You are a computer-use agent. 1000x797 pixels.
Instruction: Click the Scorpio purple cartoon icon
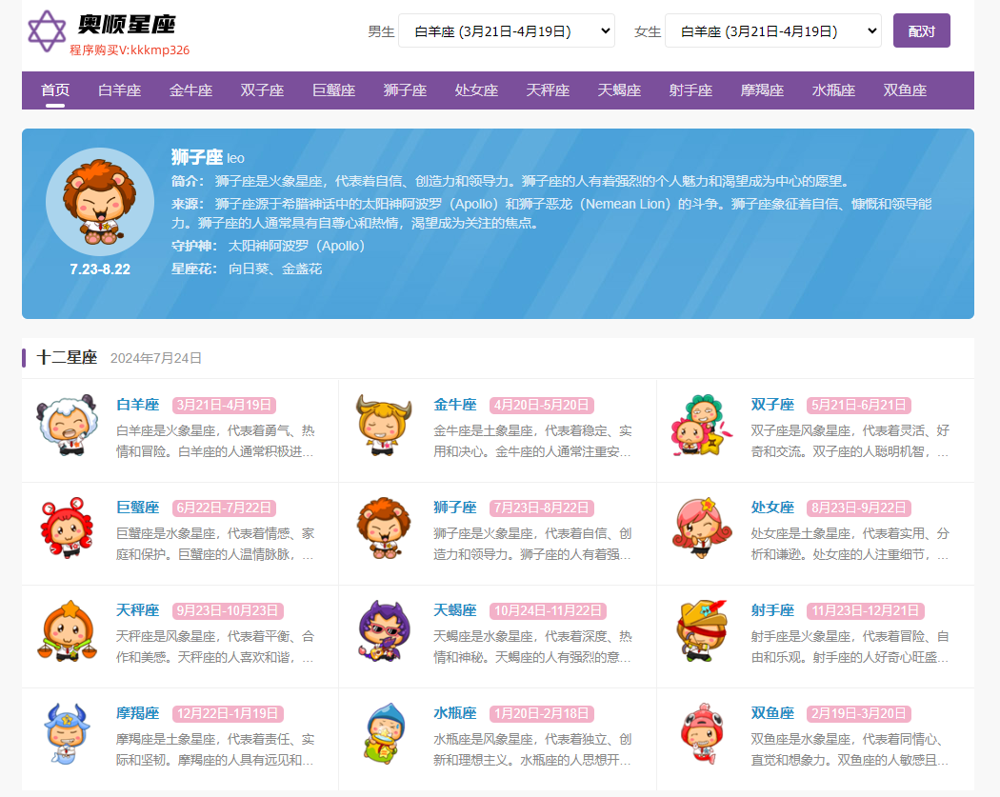tap(383, 633)
